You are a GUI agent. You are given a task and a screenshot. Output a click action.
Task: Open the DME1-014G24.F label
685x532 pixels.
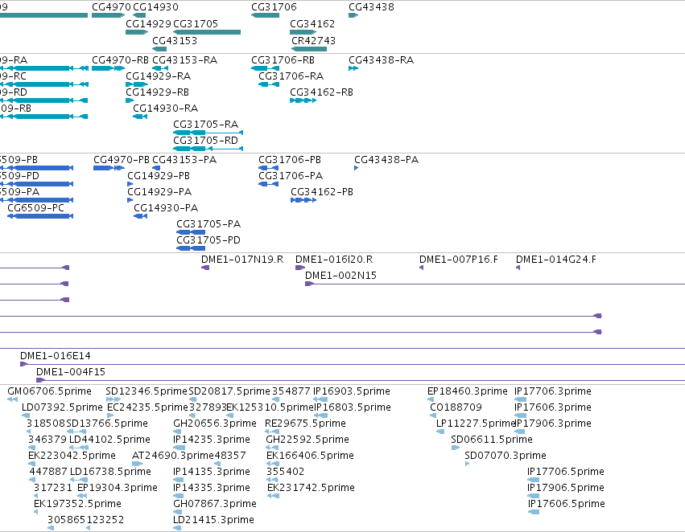coord(556,260)
